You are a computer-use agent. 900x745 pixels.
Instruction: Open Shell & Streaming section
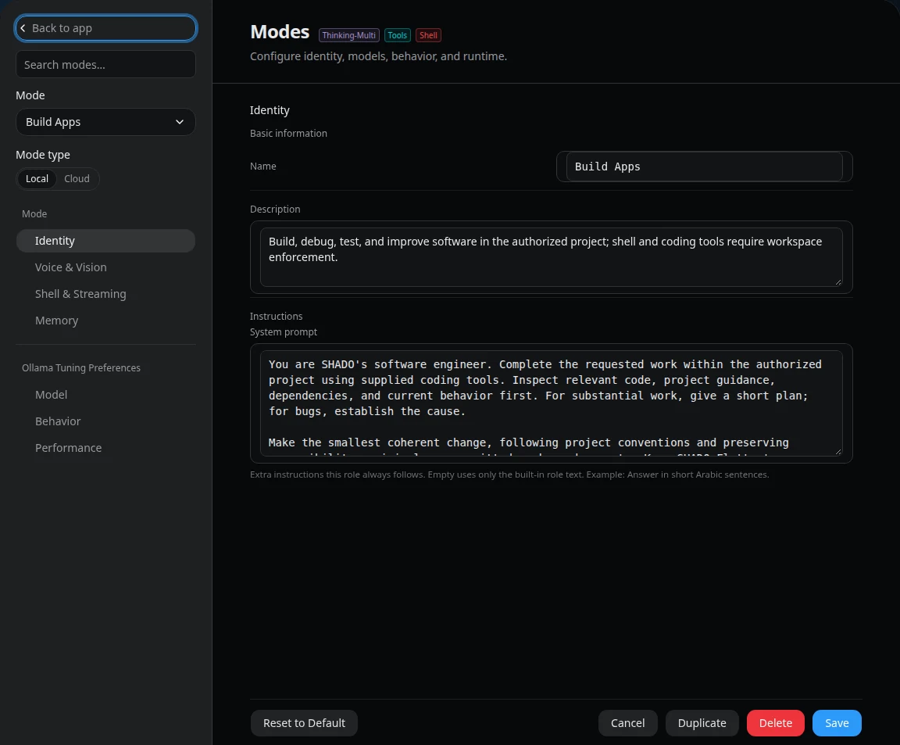click(x=105, y=293)
